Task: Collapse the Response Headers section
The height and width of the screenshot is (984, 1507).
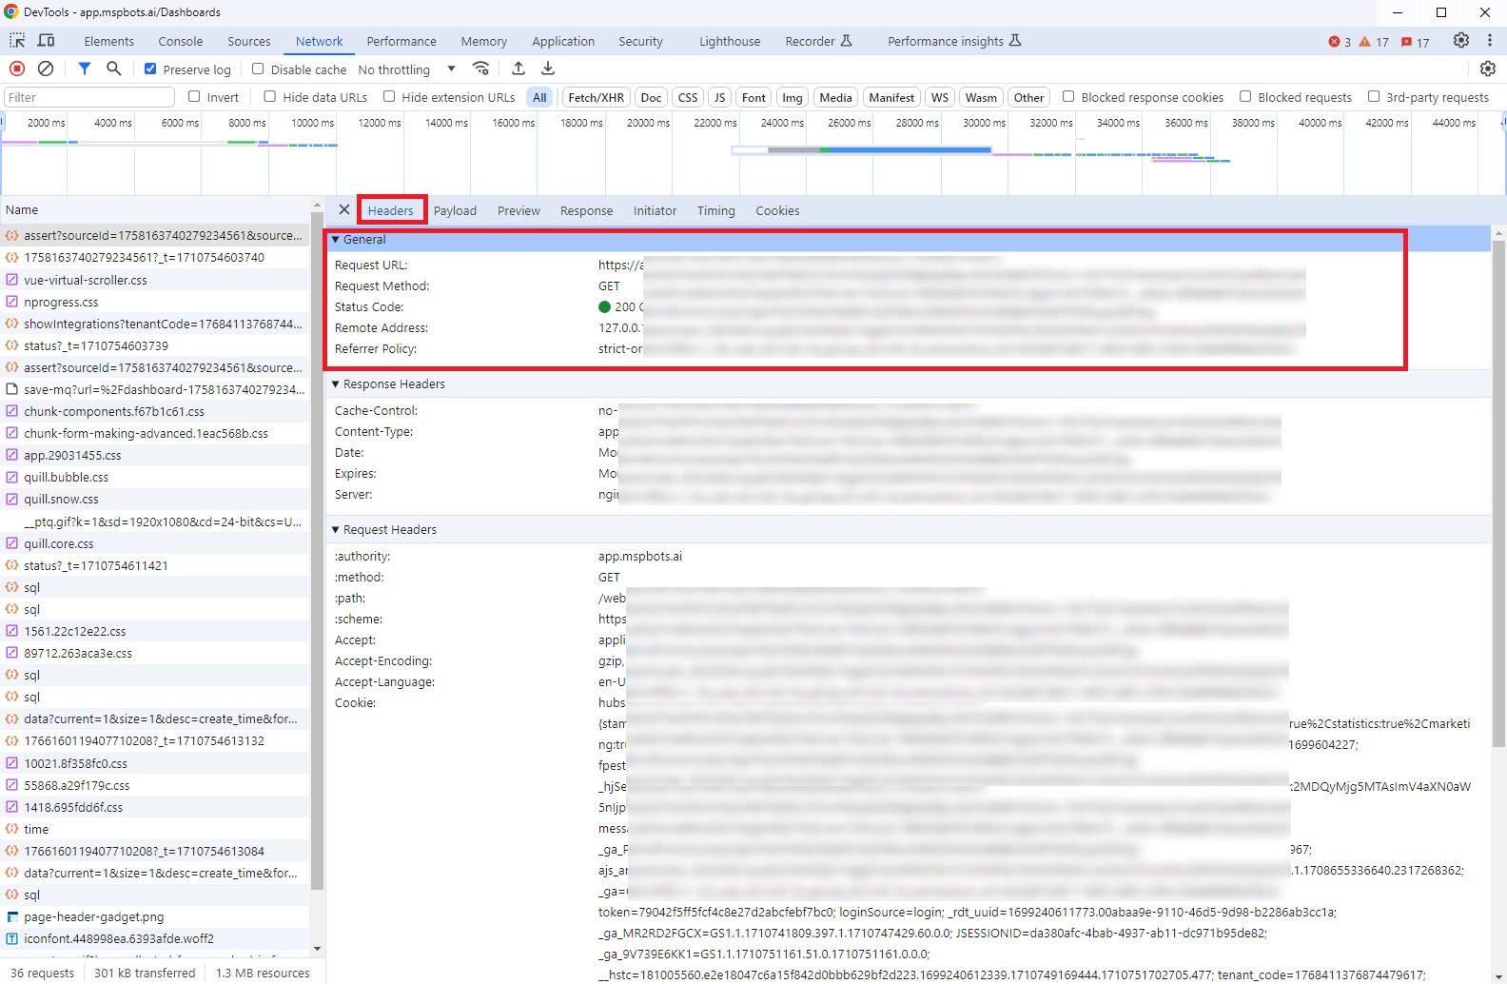Action: pyautogui.click(x=336, y=384)
